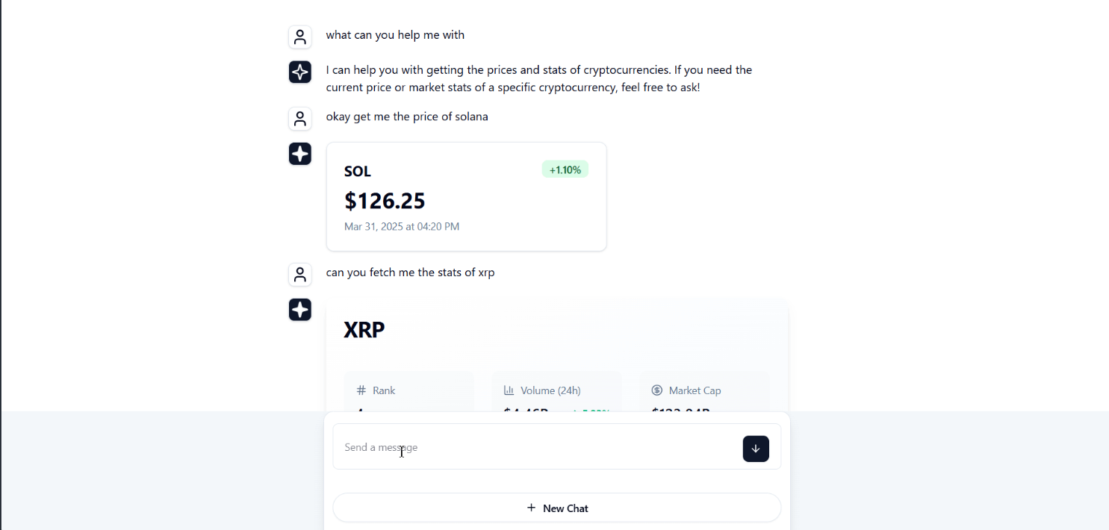Click the bar chart icon beside Volume (24h)
The width and height of the screenshot is (1109, 530).
pos(509,390)
